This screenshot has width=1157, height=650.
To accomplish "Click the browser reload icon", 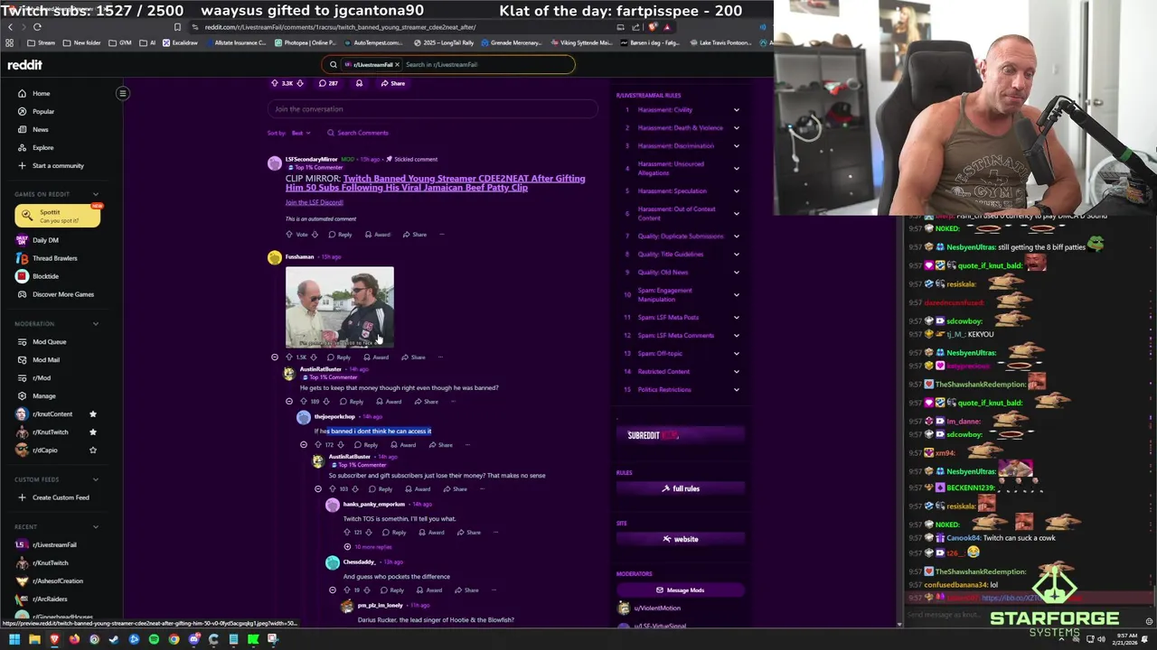I will pyautogui.click(x=37, y=27).
